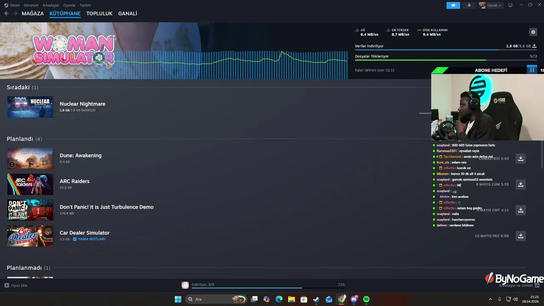Viewport: 544px width, 306px height.
Task: Open Don't Panic Turbulence Demo thumbnail
Action: coord(30,210)
